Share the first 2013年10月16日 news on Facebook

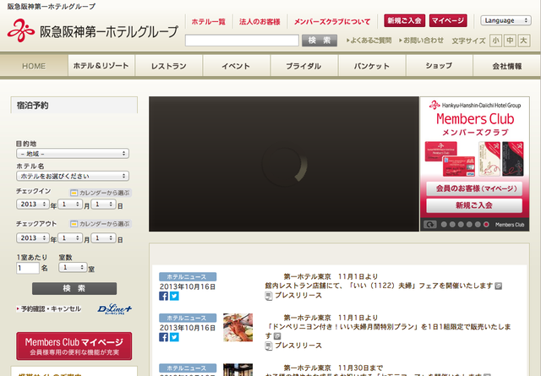click(x=163, y=296)
